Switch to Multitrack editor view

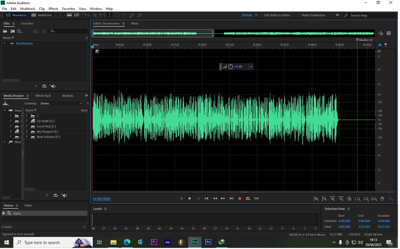coord(42,15)
